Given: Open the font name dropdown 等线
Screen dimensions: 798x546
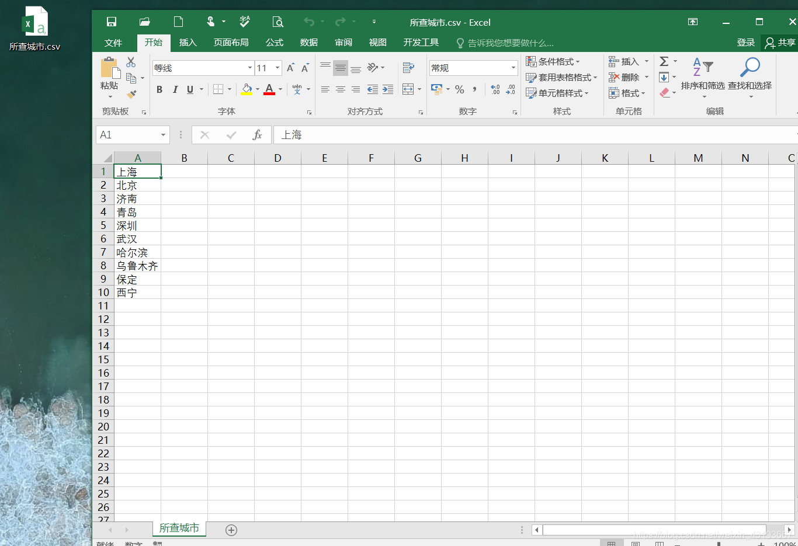Looking at the screenshot, I should pos(250,68).
